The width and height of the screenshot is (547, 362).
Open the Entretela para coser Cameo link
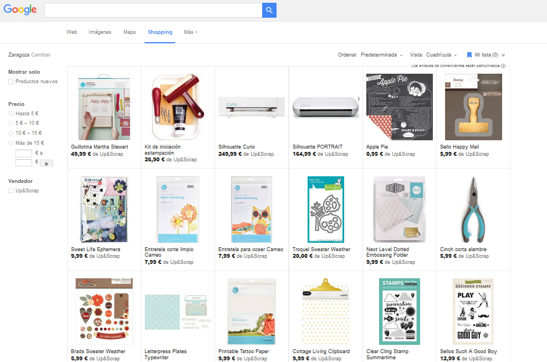click(251, 249)
